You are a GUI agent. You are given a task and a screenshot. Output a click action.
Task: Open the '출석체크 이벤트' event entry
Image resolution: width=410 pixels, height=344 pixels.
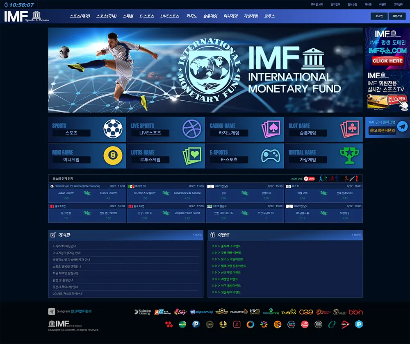tap(226, 246)
